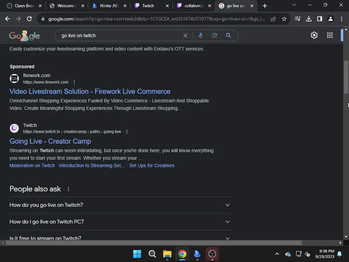Open more options for firework.com ad
The height and width of the screenshot is (262, 349).
click(74, 82)
